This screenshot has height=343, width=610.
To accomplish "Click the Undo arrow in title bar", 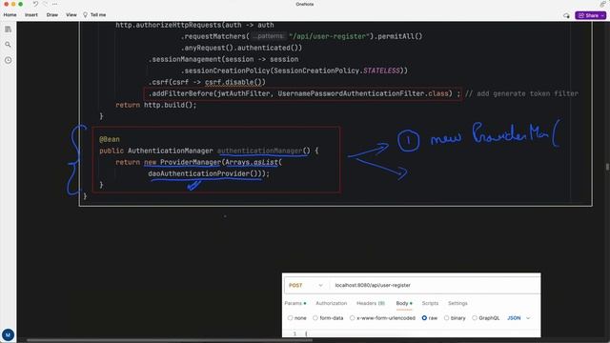I will (35, 4).
